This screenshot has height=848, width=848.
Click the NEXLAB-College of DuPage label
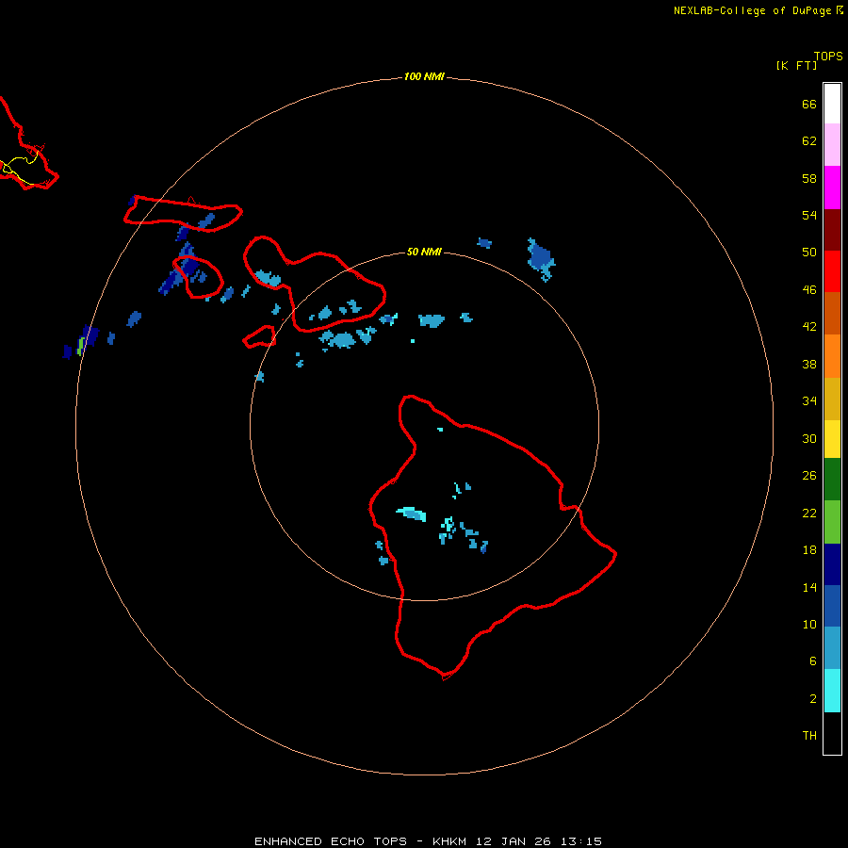click(754, 10)
